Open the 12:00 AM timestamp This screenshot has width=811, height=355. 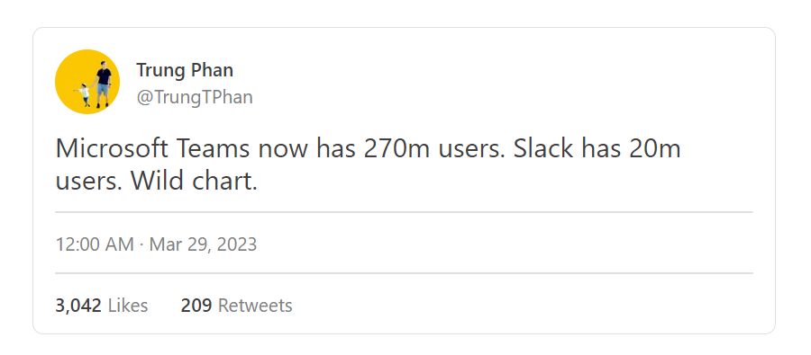tap(95, 244)
